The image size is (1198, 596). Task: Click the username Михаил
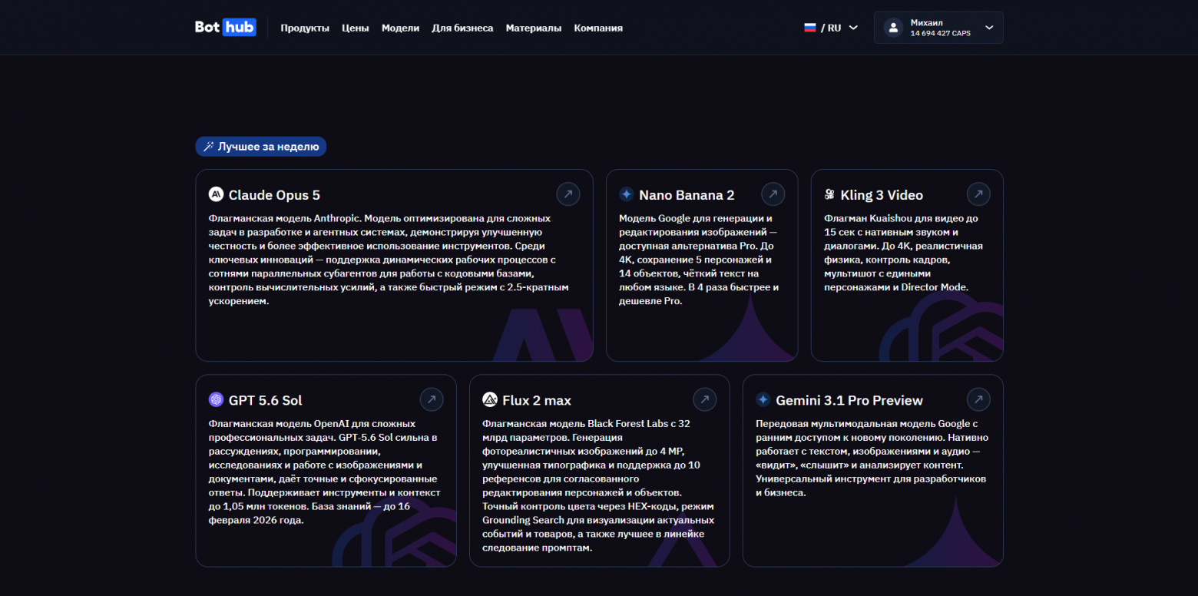tap(926, 22)
